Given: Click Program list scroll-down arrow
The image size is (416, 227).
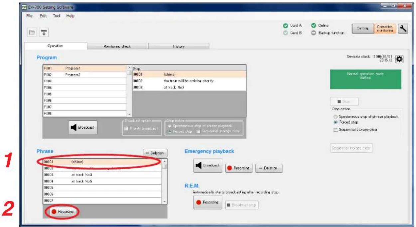Looking at the screenshot, I should (x=129, y=114).
